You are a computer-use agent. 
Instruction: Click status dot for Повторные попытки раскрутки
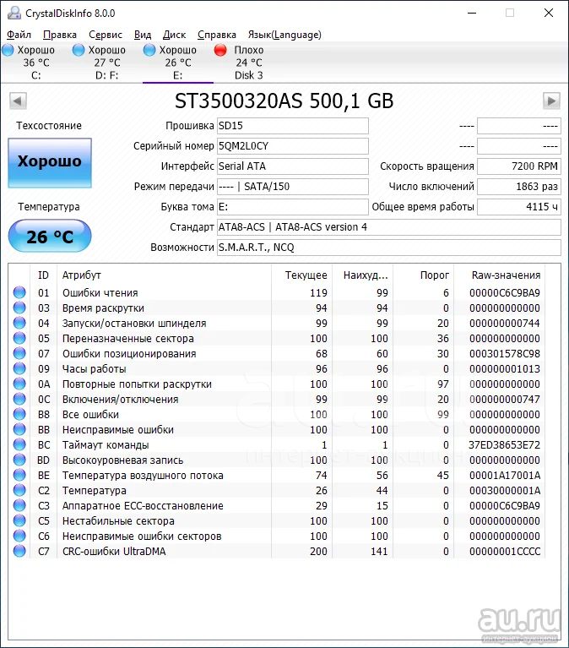(19, 384)
